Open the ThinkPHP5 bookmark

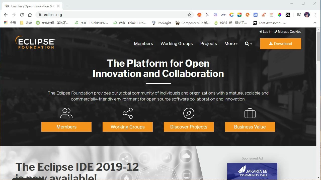click(x=130, y=23)
